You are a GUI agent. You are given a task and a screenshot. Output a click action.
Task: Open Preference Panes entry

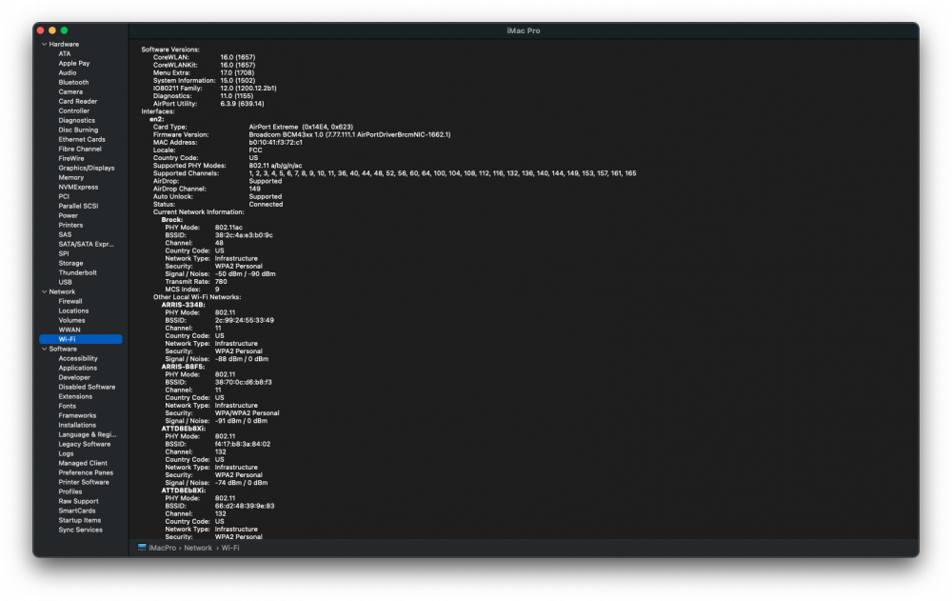coord(86,472)
